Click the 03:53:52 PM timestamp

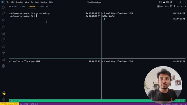point(179,61)
